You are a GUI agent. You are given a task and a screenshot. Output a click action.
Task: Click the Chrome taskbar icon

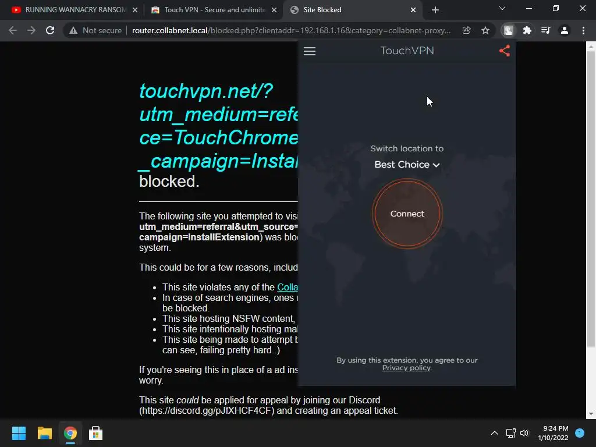70,433
